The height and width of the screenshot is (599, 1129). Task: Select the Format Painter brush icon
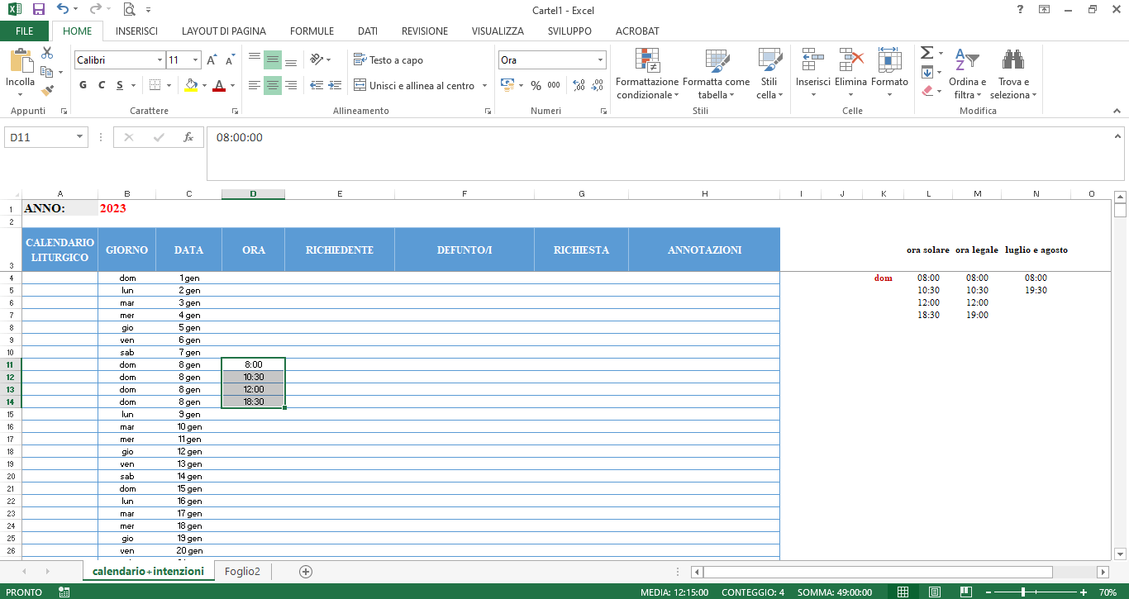[x=47, y=90]
